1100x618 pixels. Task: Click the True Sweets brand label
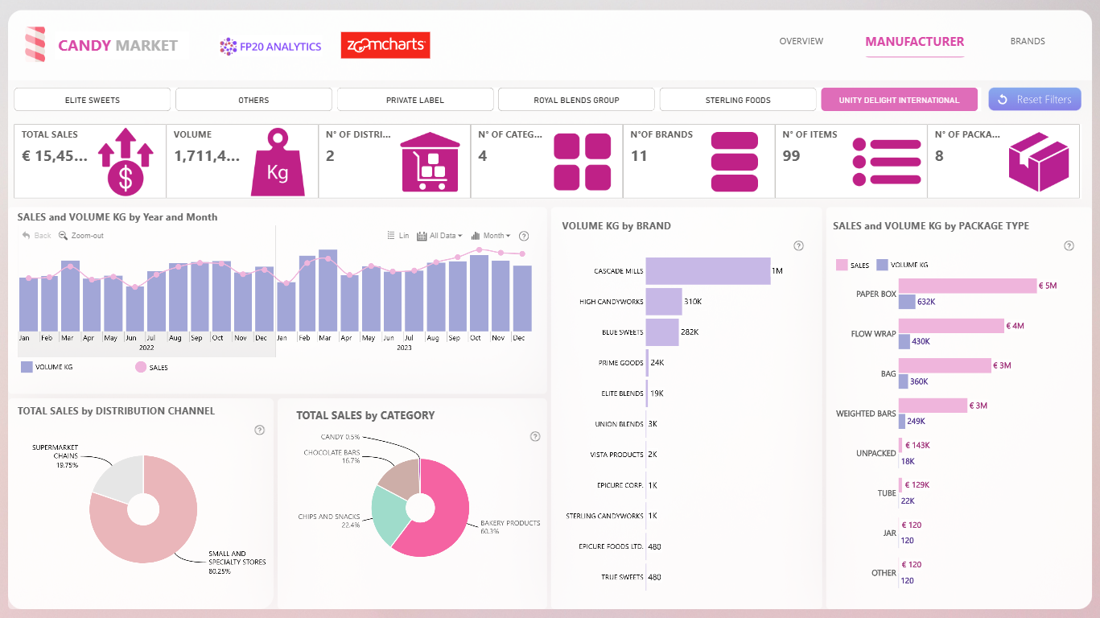[622, 577]
